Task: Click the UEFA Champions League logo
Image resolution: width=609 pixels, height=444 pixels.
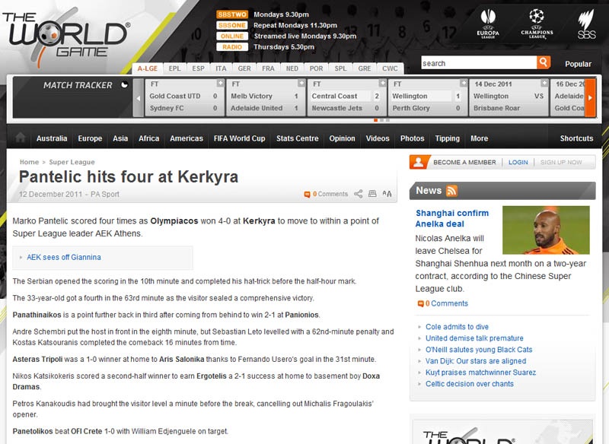Action: pos(537,22)
